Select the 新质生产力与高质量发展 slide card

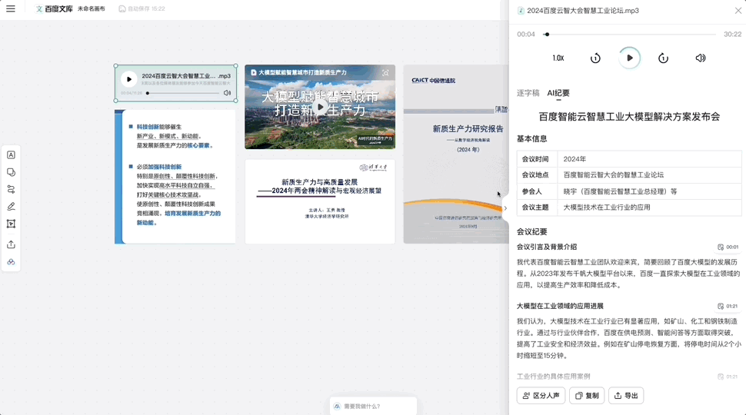320,201
